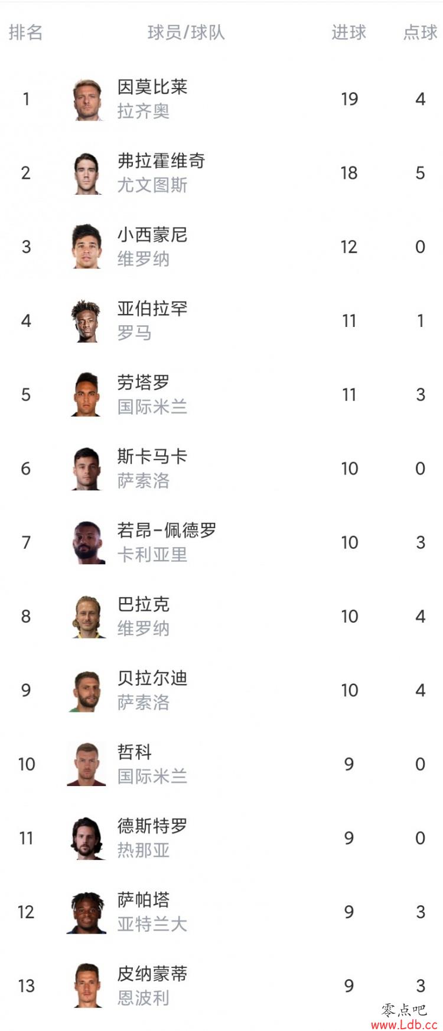The height and width of the screenshot is (1031, 443).
Task: Open Immobile's player avatar photo
Action: tap(87, 99)
